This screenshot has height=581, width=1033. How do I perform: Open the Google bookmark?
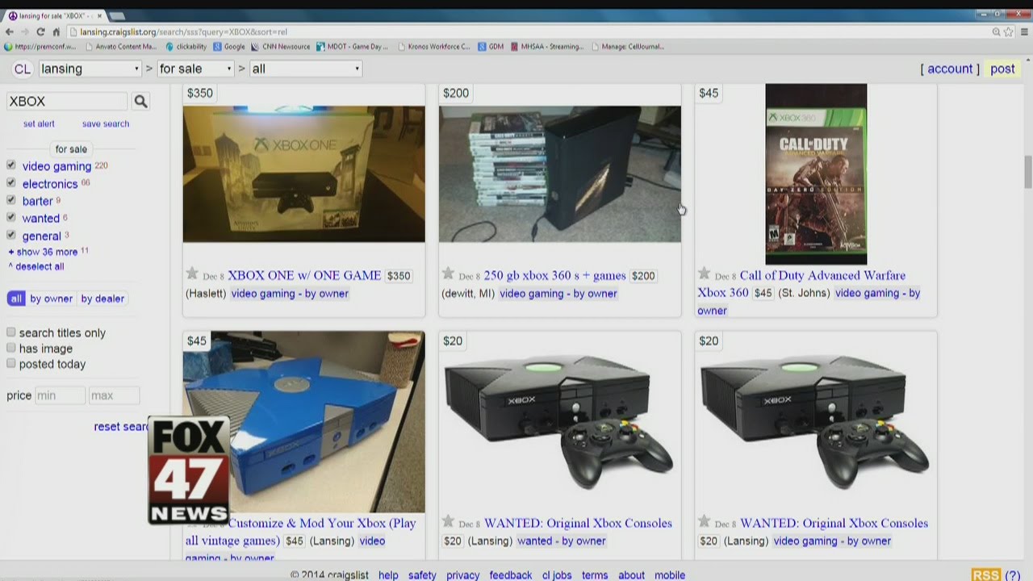pyautogui.click(x=228, y=47)
